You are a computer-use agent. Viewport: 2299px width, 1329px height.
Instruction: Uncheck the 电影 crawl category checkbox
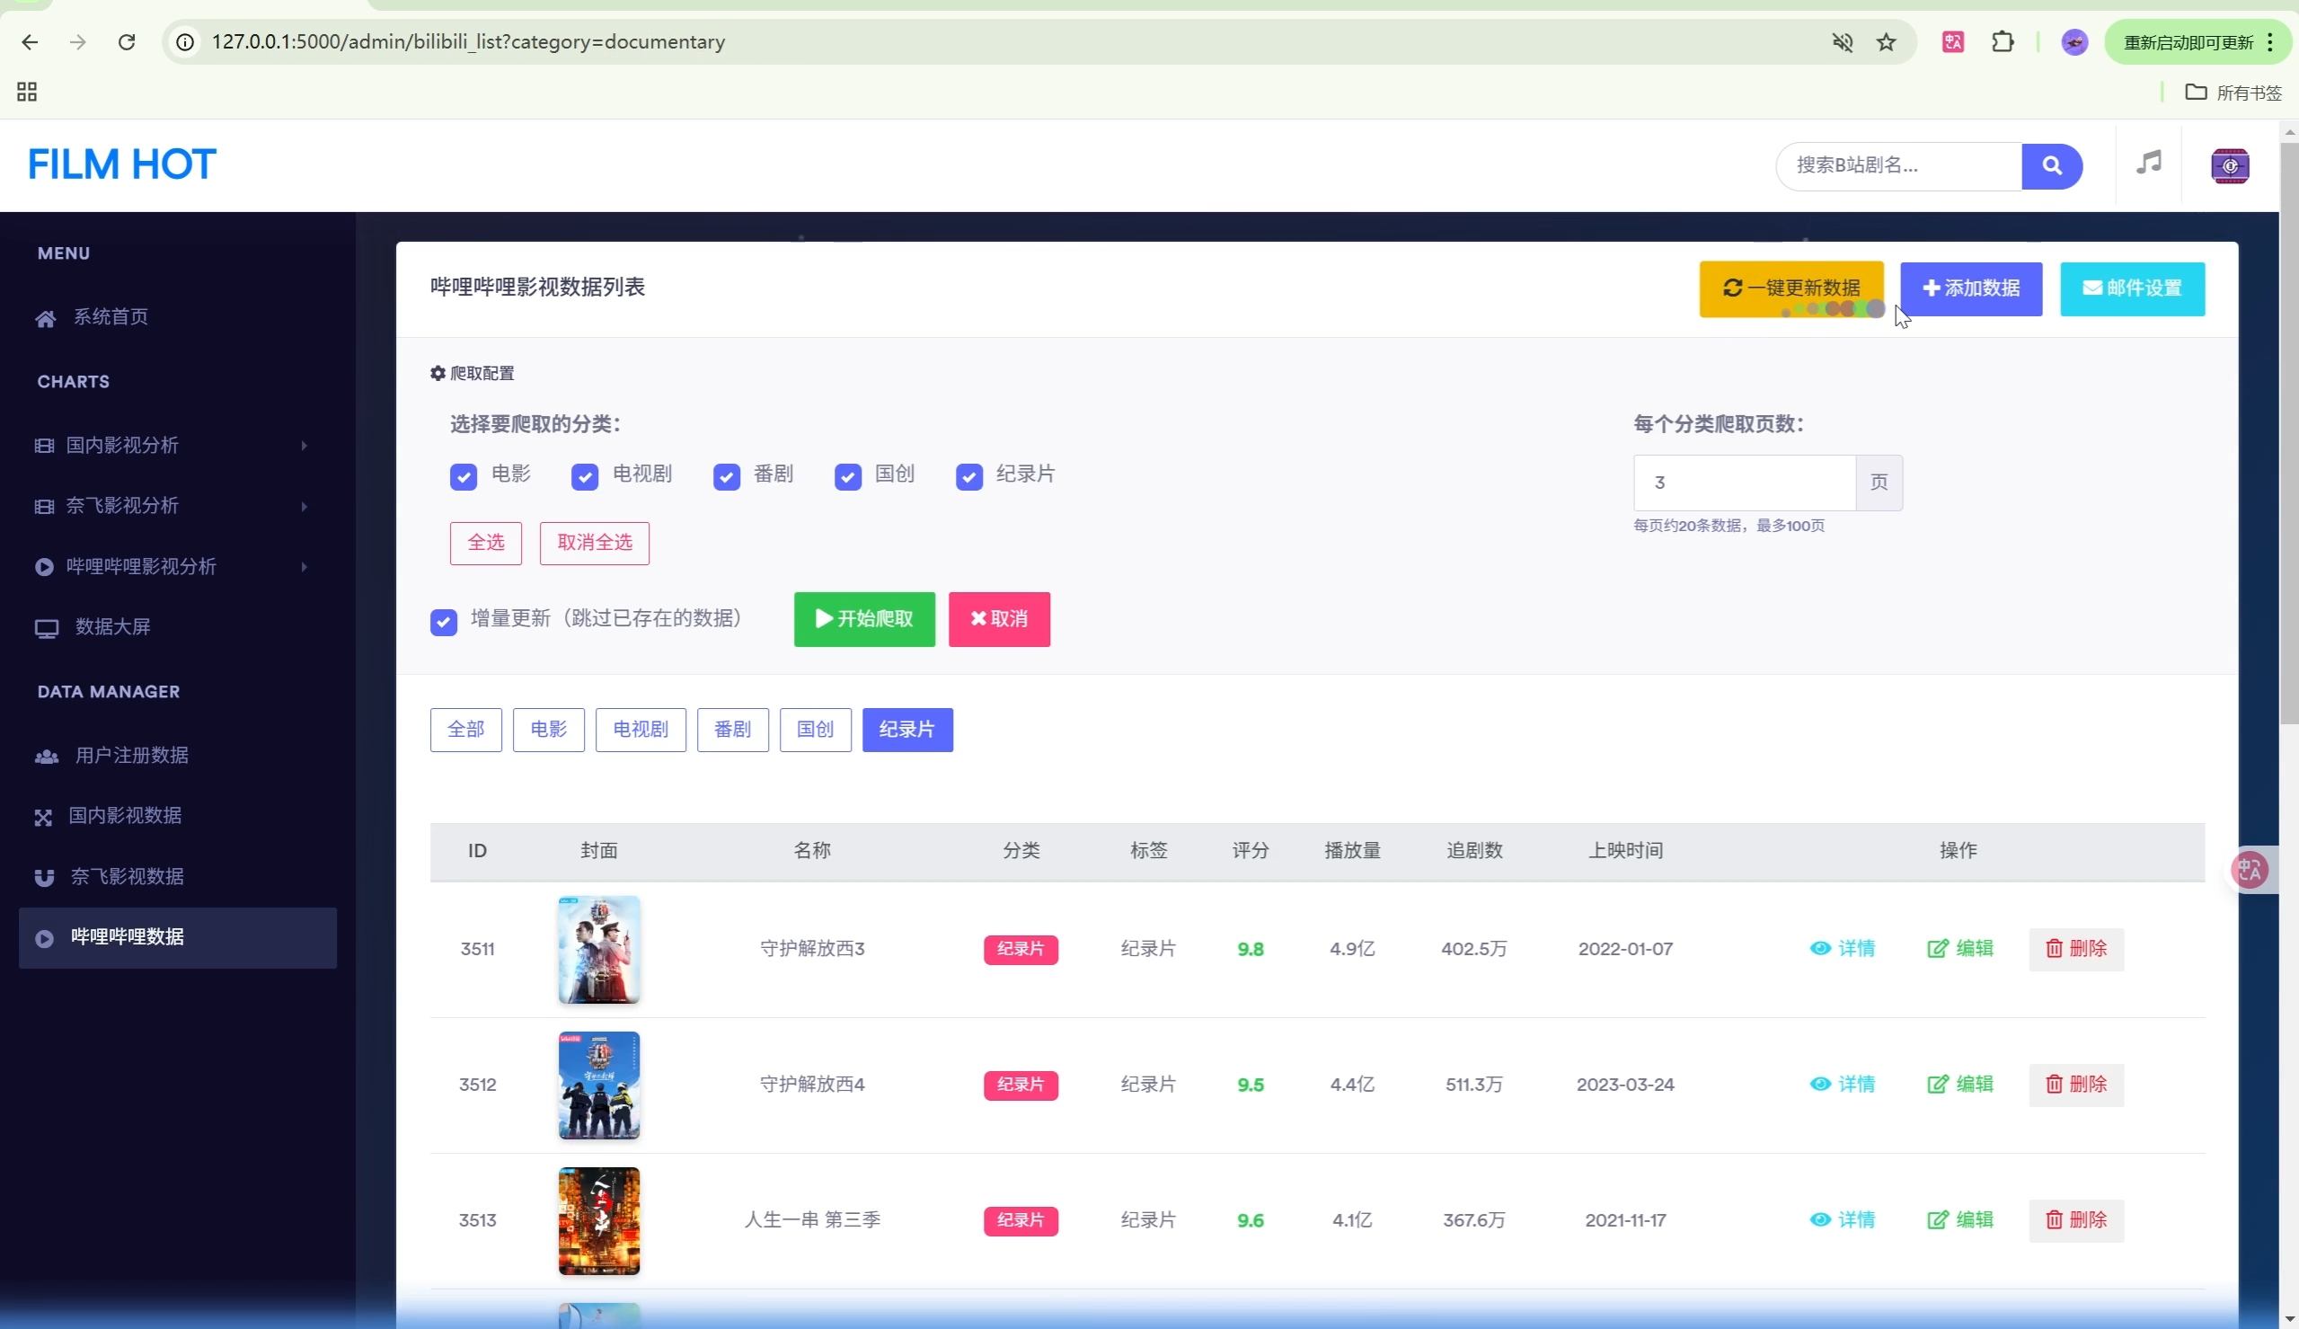(x=464, y=476)
